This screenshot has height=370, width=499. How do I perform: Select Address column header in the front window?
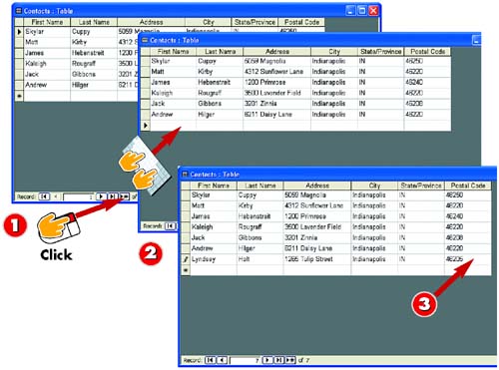point(317,185)
